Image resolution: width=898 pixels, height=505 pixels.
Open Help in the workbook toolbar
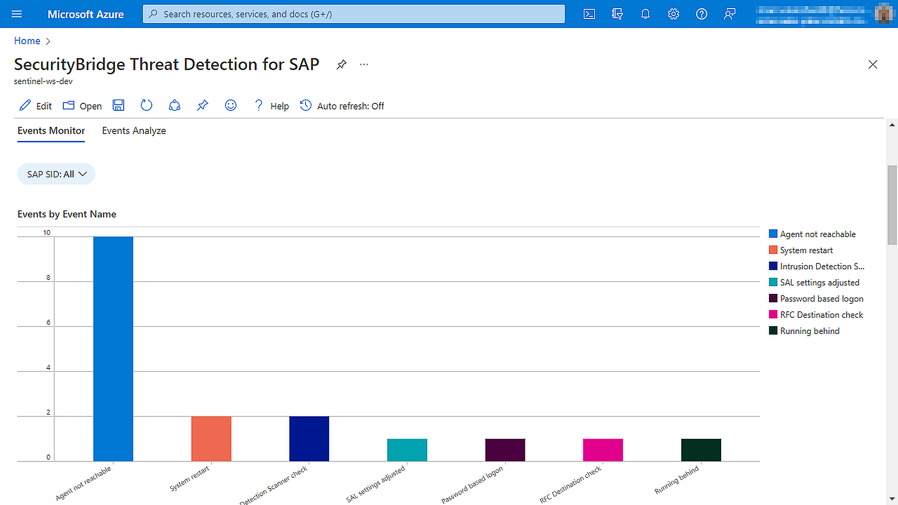pos(272,106)
